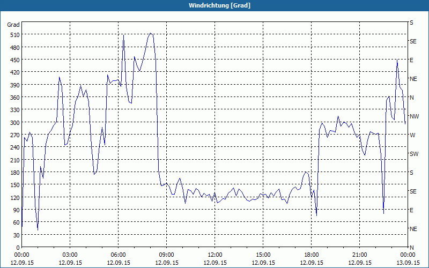Click the 12.09.15 date under 12:00

click(x=215, y=263)
